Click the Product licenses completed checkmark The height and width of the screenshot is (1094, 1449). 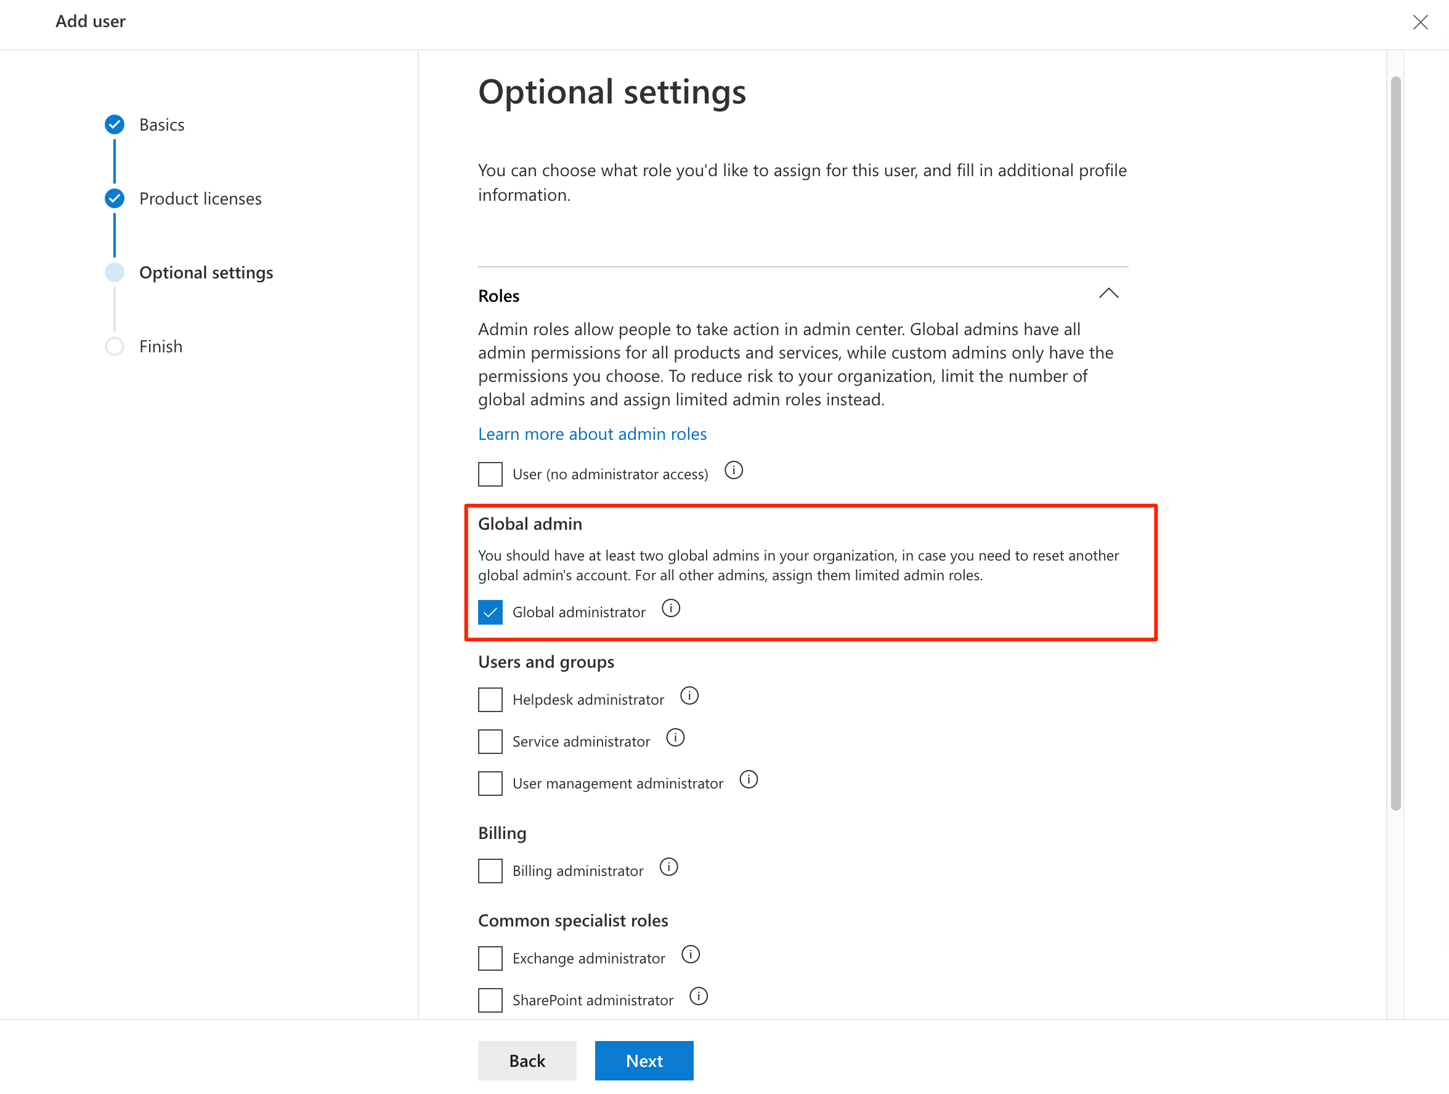pyautogui.click(x=114, y=198)
